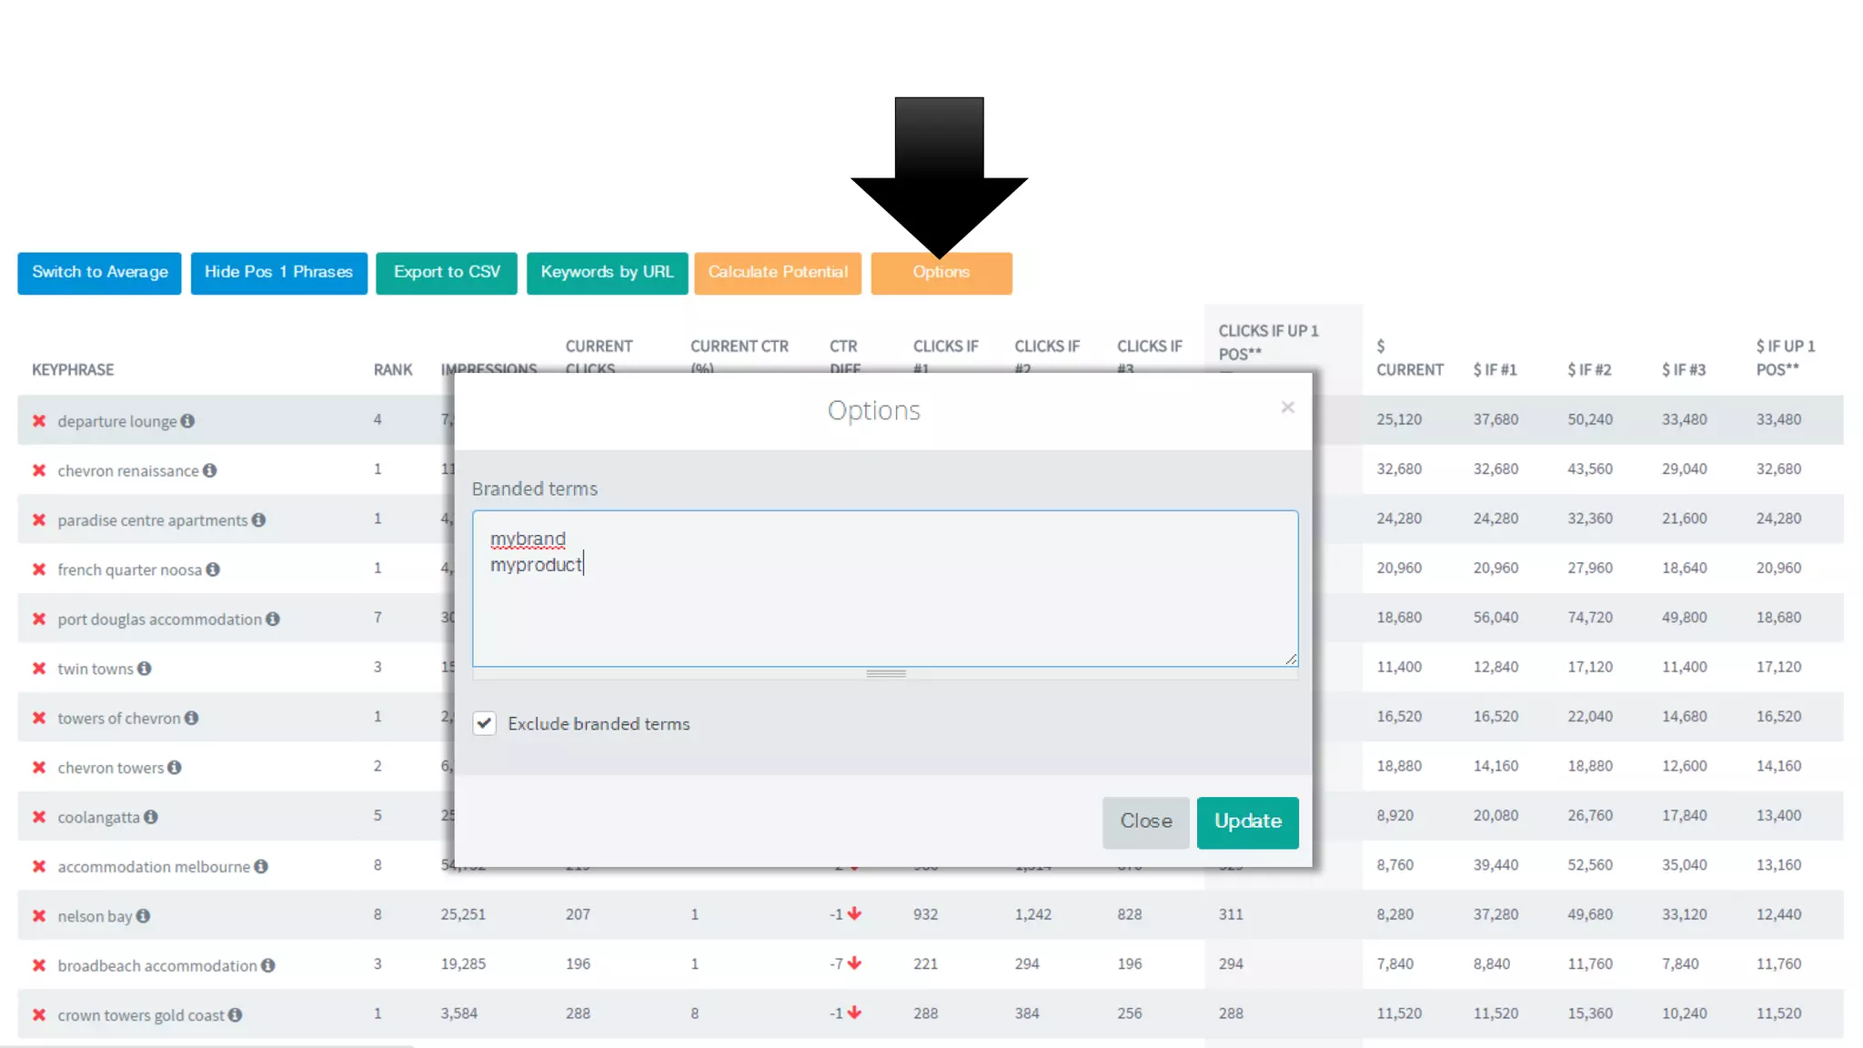Delete crown towers gold coast row
The height and width of the screenshot is (1048, 1863).
click(x=39, y=1015)
